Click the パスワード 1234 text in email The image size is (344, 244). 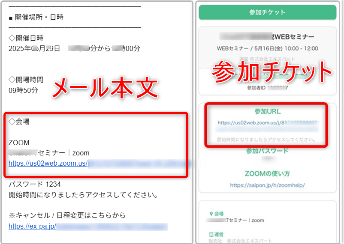35,184
